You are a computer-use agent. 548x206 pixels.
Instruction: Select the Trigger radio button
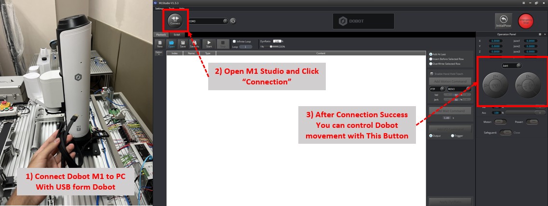453,136
